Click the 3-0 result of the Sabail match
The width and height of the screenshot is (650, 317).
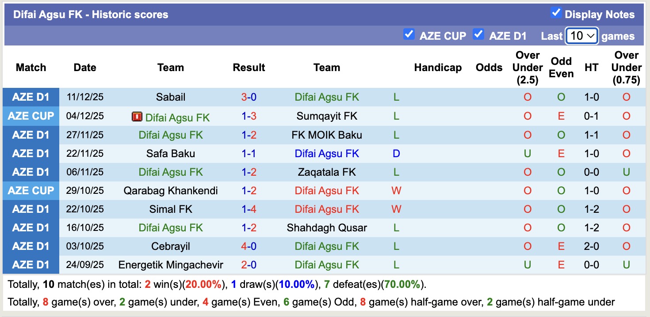[249, 97]
